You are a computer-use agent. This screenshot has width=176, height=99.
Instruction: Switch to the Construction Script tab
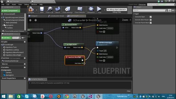click(x=57, y=16)
